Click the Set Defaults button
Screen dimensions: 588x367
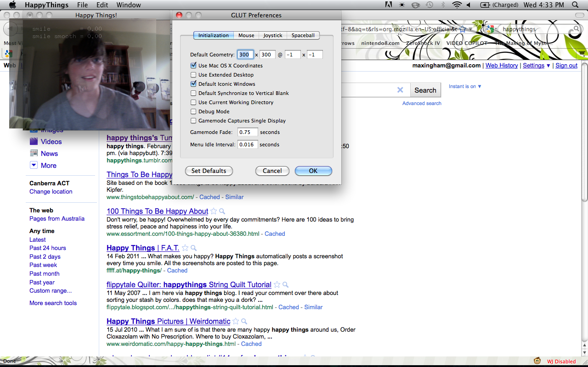(209, 171)
